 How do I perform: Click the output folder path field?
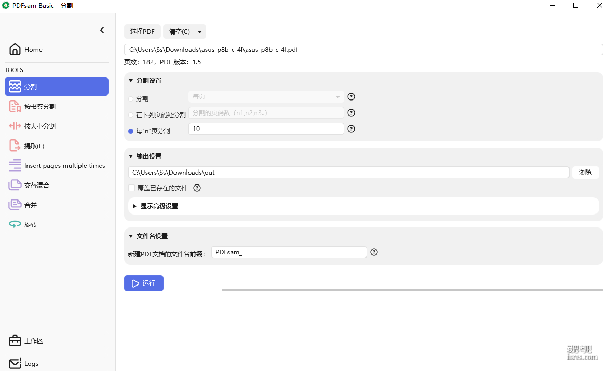click(348, 173)
